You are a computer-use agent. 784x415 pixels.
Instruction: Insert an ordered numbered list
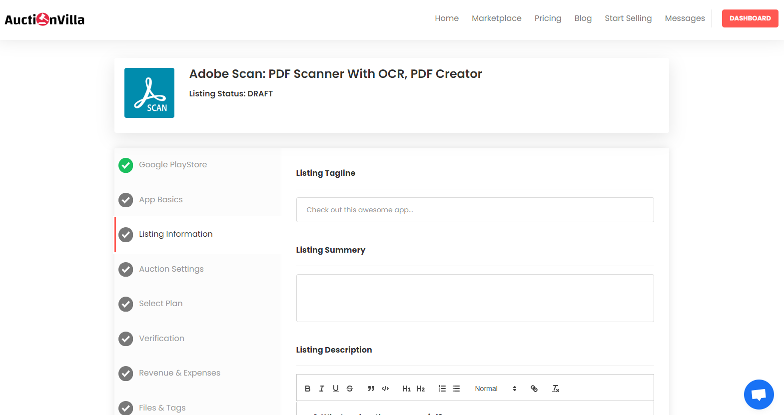click(442, 389)
